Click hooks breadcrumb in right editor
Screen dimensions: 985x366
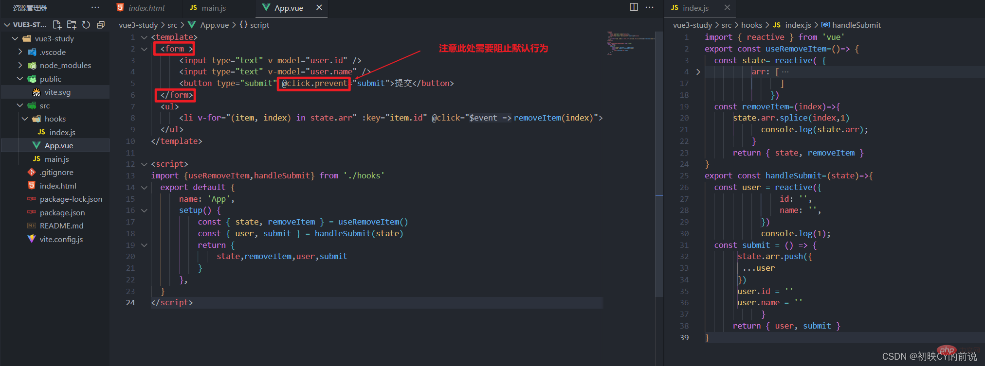tap(752, 25)
